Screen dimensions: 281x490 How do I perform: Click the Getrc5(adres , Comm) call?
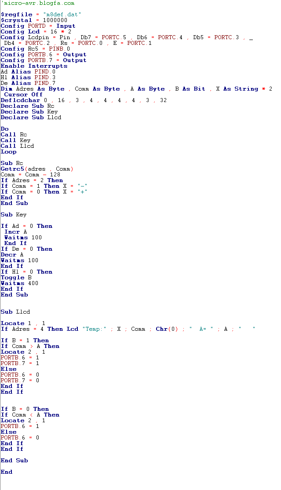coord(37,169)
